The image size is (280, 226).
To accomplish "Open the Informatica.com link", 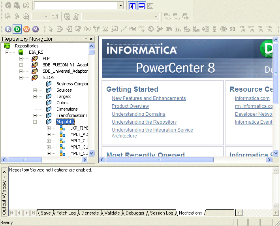I will click(x=252, y=98).
